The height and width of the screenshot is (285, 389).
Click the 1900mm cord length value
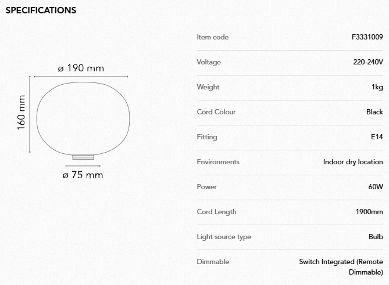pyautogui.click(x=369, y=212)
